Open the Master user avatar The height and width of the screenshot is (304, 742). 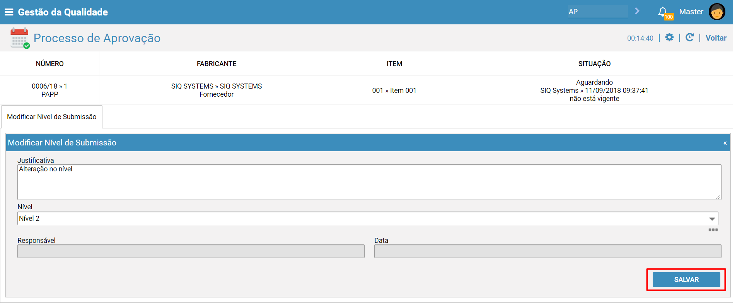[717, 12]
